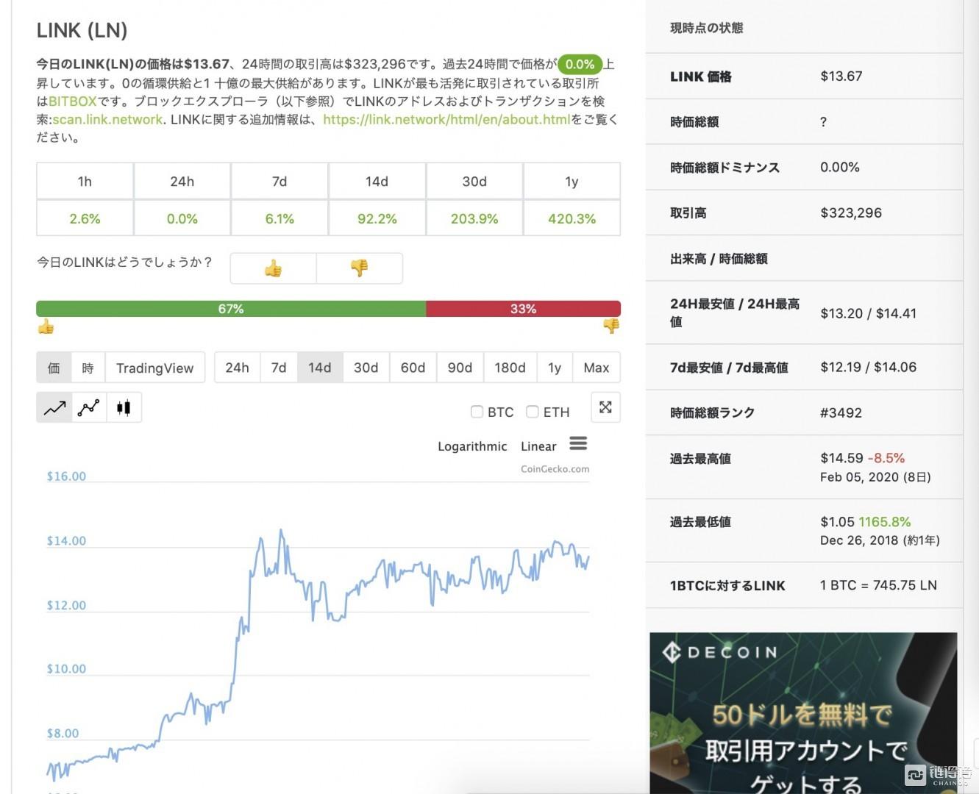This screenshot has width=979, height=794.
Task: Open the 30d chart range
Action: tap(366, 368)
